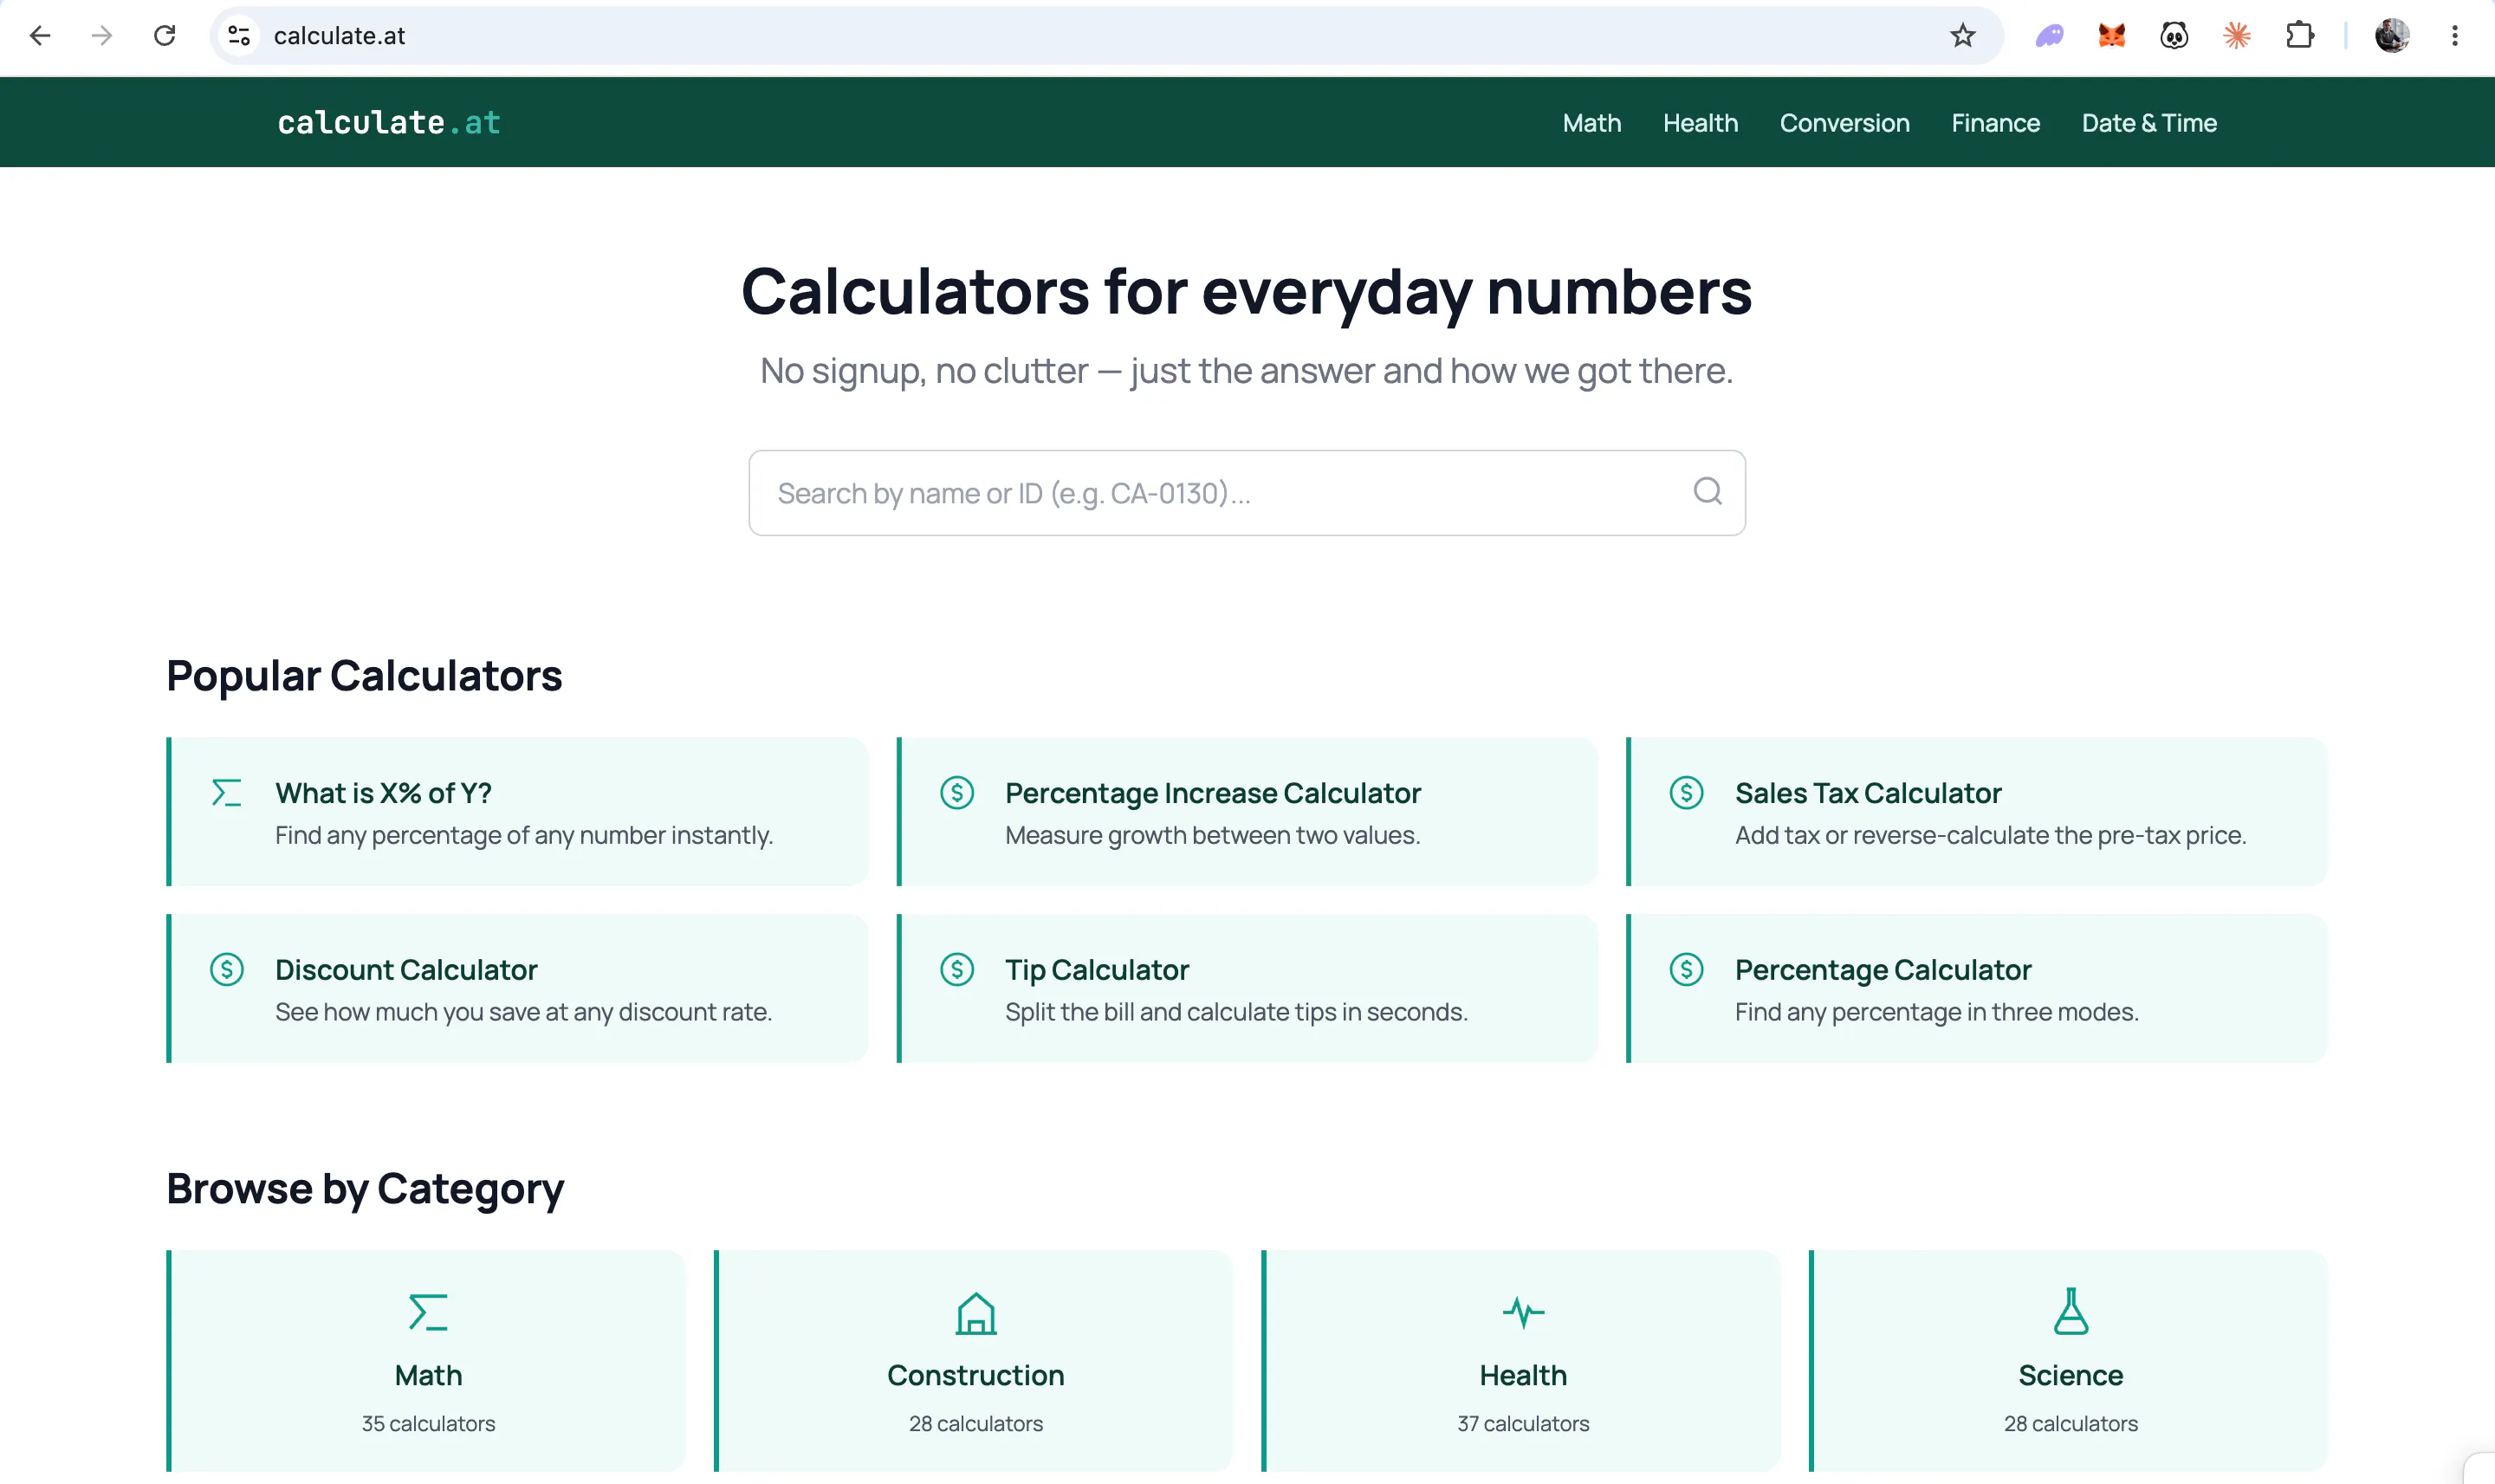Open the MetaMask fox extension
This screenshot has height=1484, width=2495.
coord(2112,36)
